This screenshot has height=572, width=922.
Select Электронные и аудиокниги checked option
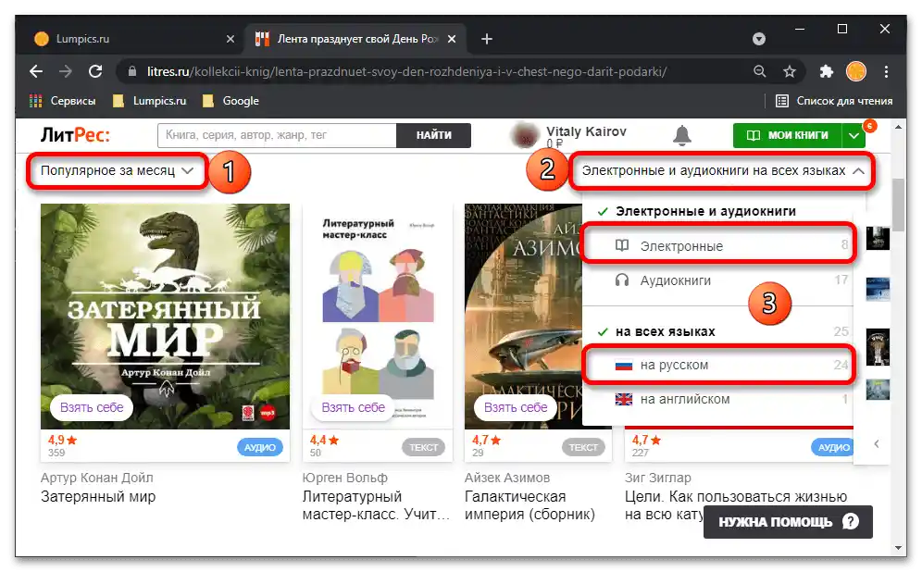(x=705, y=212)
